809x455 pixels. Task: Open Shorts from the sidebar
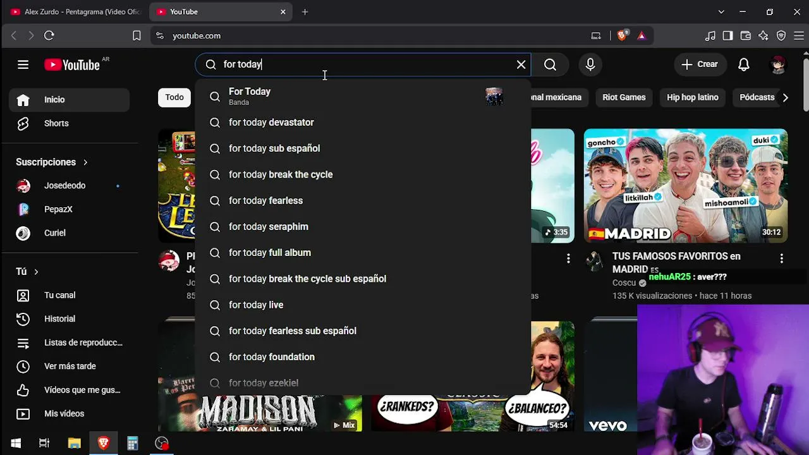pos(69,123)
